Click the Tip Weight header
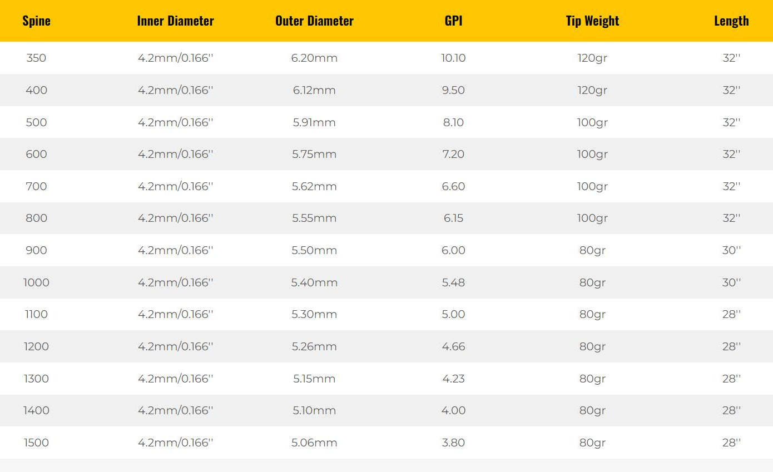The image size is (773, 472). (x=592, y=21)
